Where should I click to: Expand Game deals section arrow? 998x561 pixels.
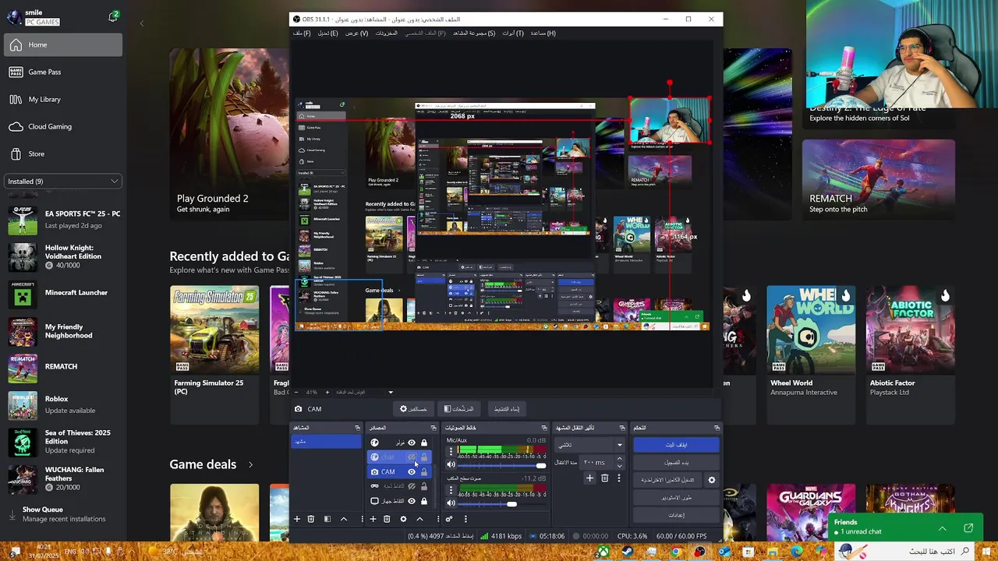pos(250,465)
